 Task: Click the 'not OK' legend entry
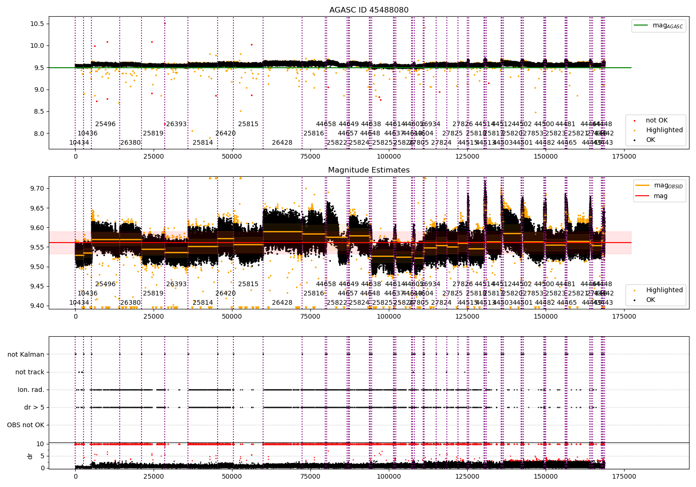657,121
